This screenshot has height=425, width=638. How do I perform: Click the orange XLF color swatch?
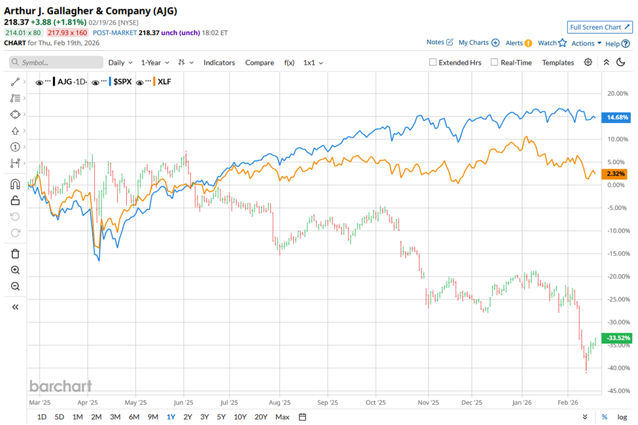[x=154, y=82]
